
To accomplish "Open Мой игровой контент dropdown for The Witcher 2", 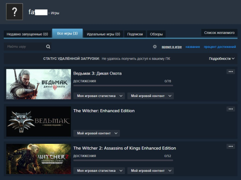I will [x=150, y=171].
